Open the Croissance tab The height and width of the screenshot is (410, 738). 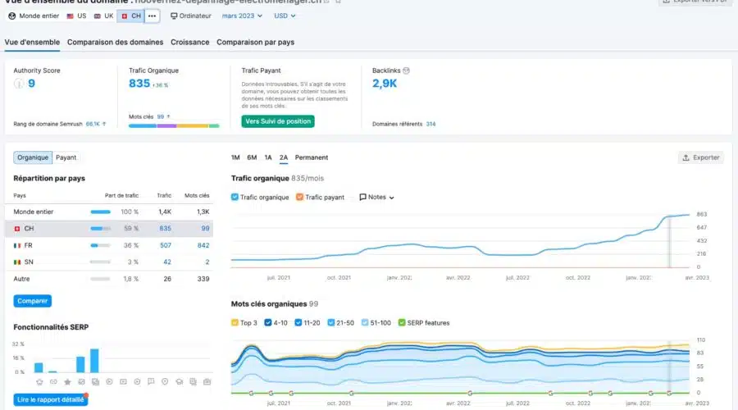[189, 42]
